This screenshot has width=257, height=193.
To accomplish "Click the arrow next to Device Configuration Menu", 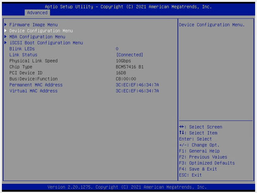I will (5, 31).
